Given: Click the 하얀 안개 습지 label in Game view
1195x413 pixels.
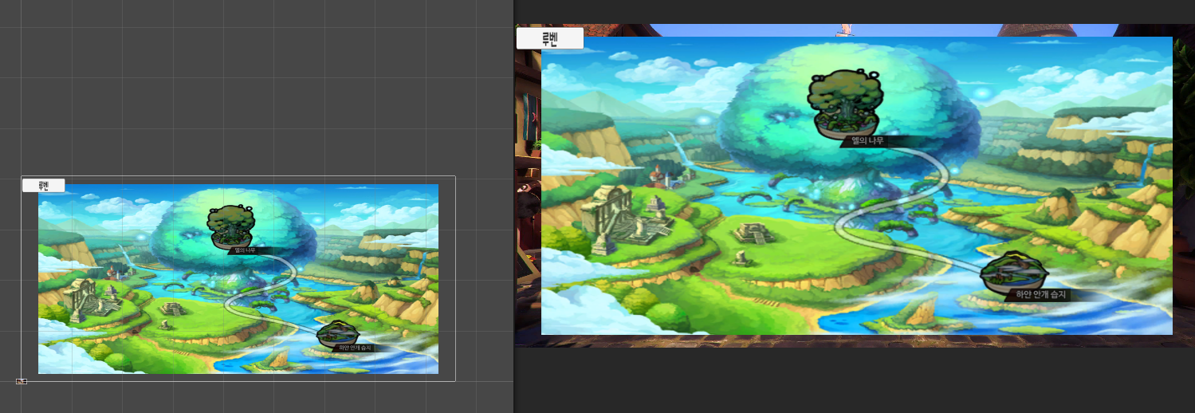Looking at the screenshot, I should 1040,294.
